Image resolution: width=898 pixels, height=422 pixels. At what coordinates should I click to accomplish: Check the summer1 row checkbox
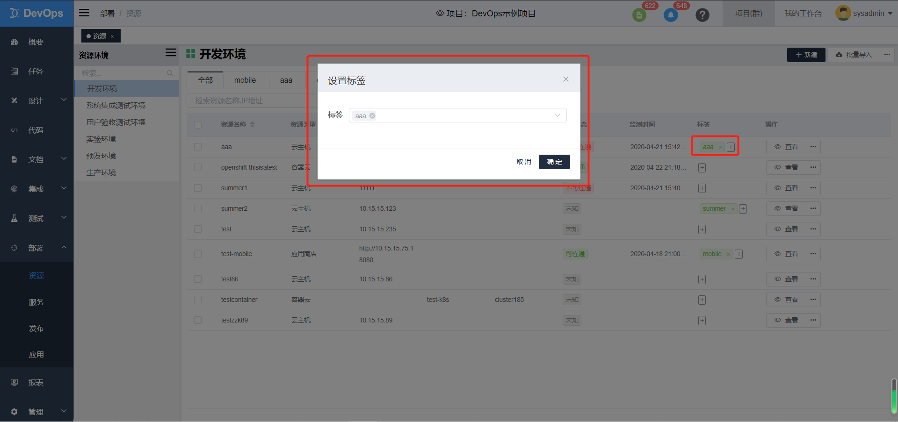198,188
